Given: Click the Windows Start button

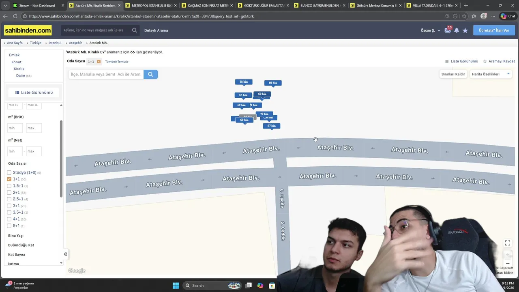Looking at the screenshot, I should pyautogui.click(x=176, y=286).
